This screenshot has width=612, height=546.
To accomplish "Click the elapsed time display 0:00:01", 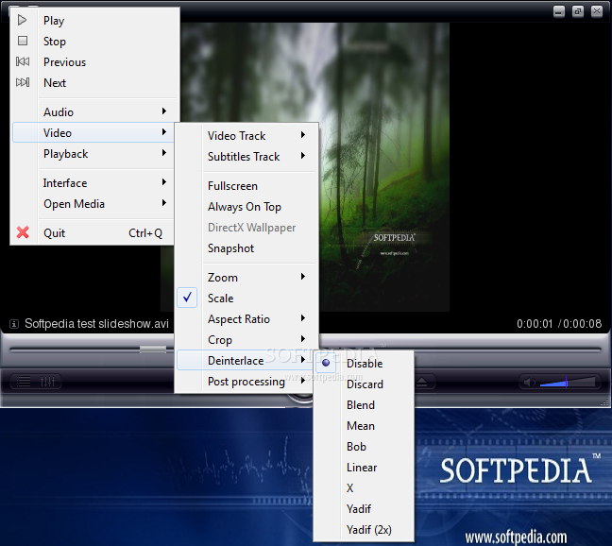I will [x=535, y=324].
